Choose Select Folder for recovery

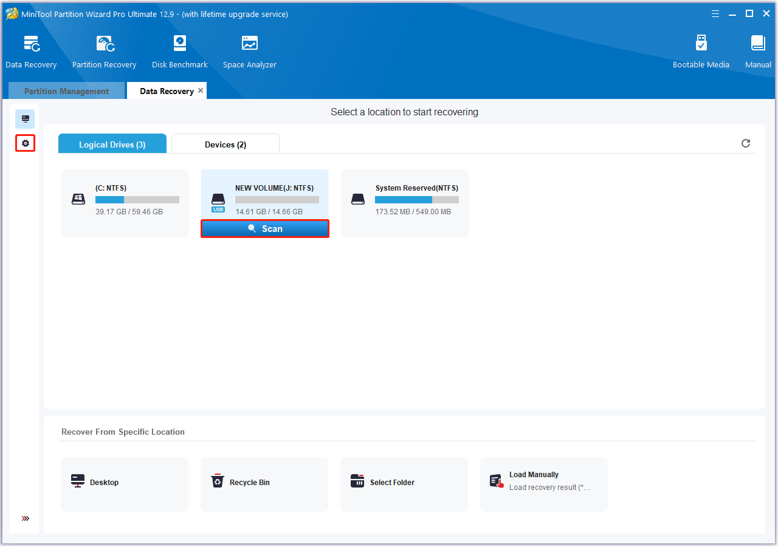coord(404,484)
